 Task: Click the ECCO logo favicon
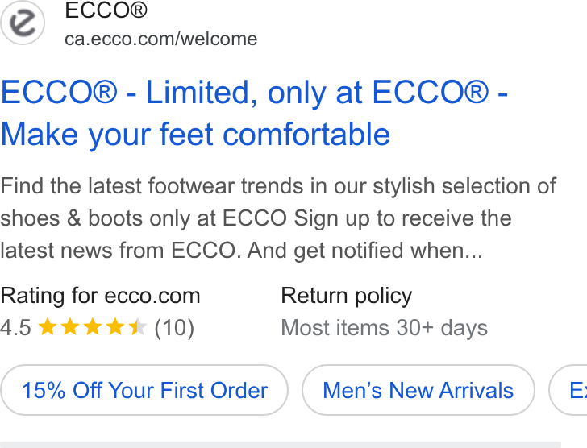pyautogui.click(x=23, y=23)
